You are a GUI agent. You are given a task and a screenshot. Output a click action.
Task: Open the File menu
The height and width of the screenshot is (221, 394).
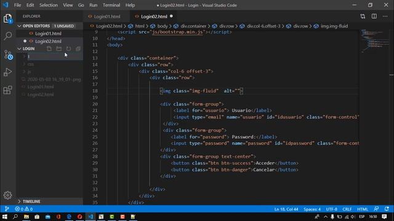point(18,5)
